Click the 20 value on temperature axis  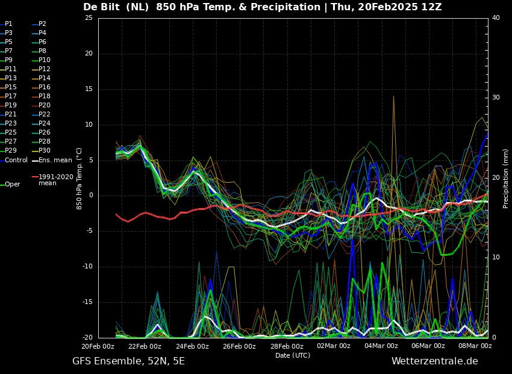(89, 53)
